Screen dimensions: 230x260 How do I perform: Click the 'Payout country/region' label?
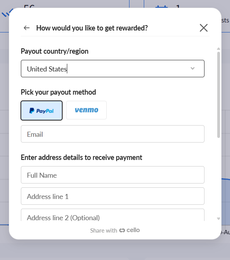click(55, 51)
